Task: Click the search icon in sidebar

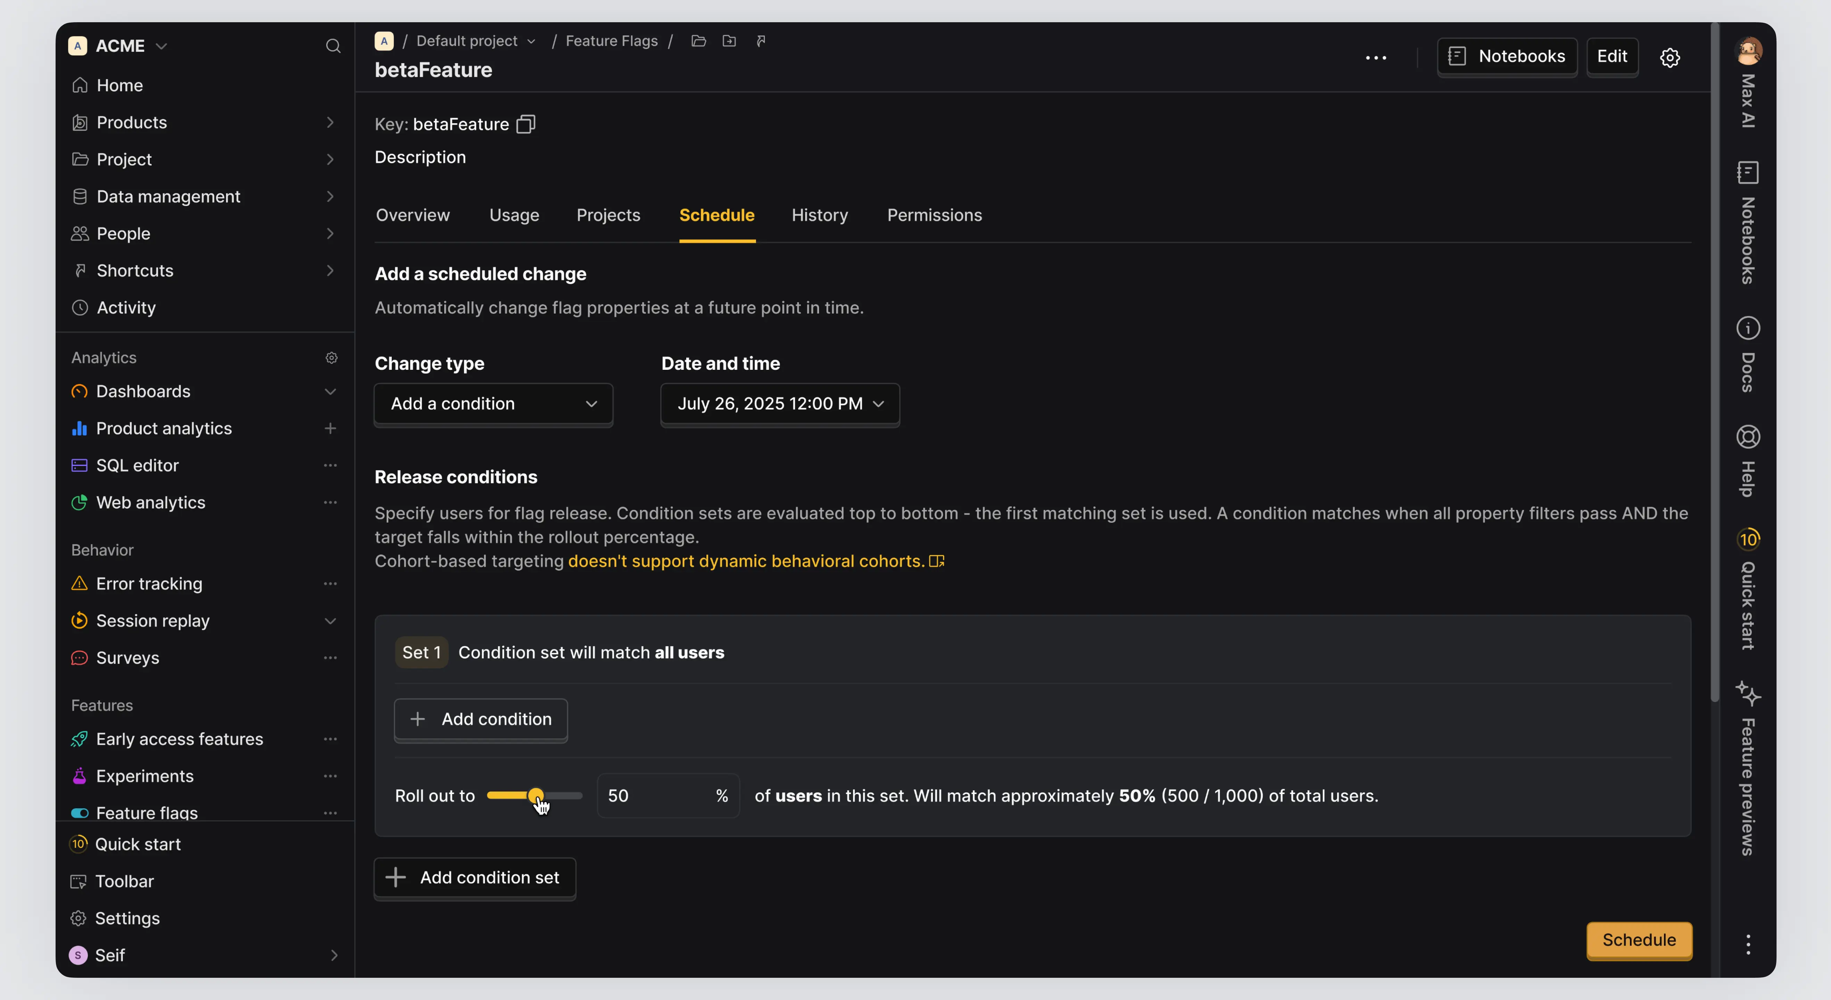Action: tap(333, 46)
